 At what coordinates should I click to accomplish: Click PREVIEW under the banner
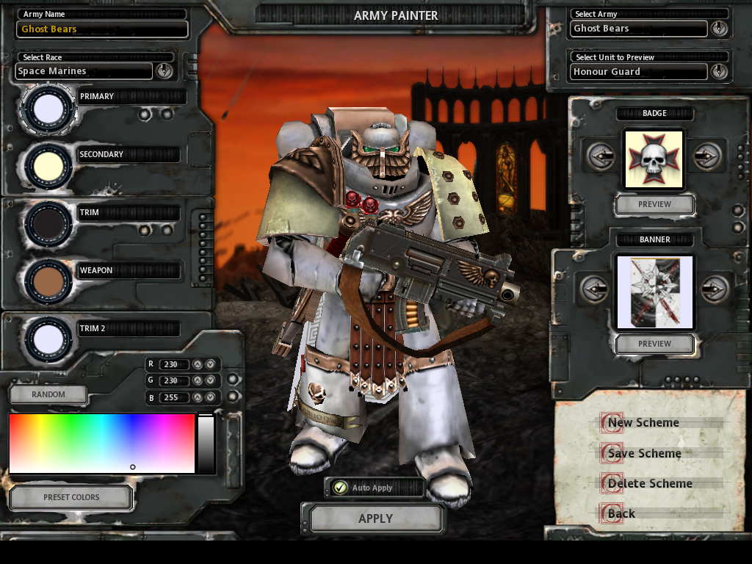[654, 344]
